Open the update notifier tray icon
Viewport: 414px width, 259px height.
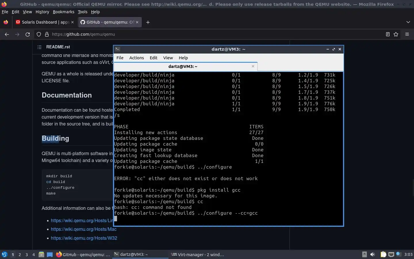coord(398,254)
